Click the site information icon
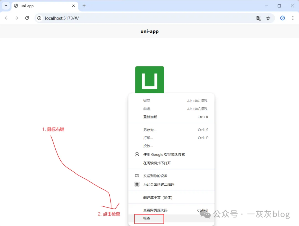Viewport: 299px width, 226px height. pos(40,18)
